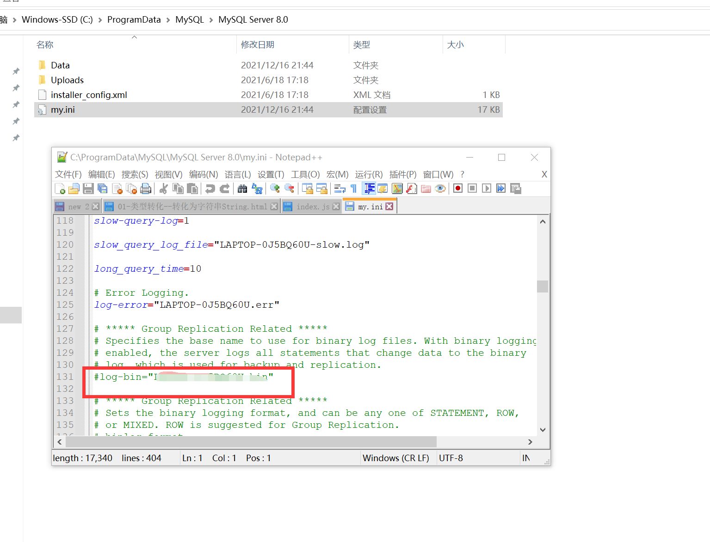Toggle the Function List icon
Screen dimensions: 710x542
412,189
